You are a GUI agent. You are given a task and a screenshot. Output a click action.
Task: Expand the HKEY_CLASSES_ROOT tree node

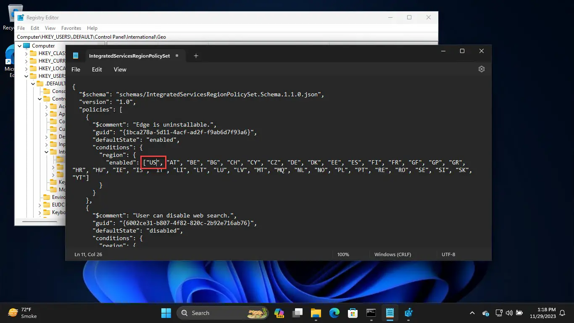coord(26,53)
